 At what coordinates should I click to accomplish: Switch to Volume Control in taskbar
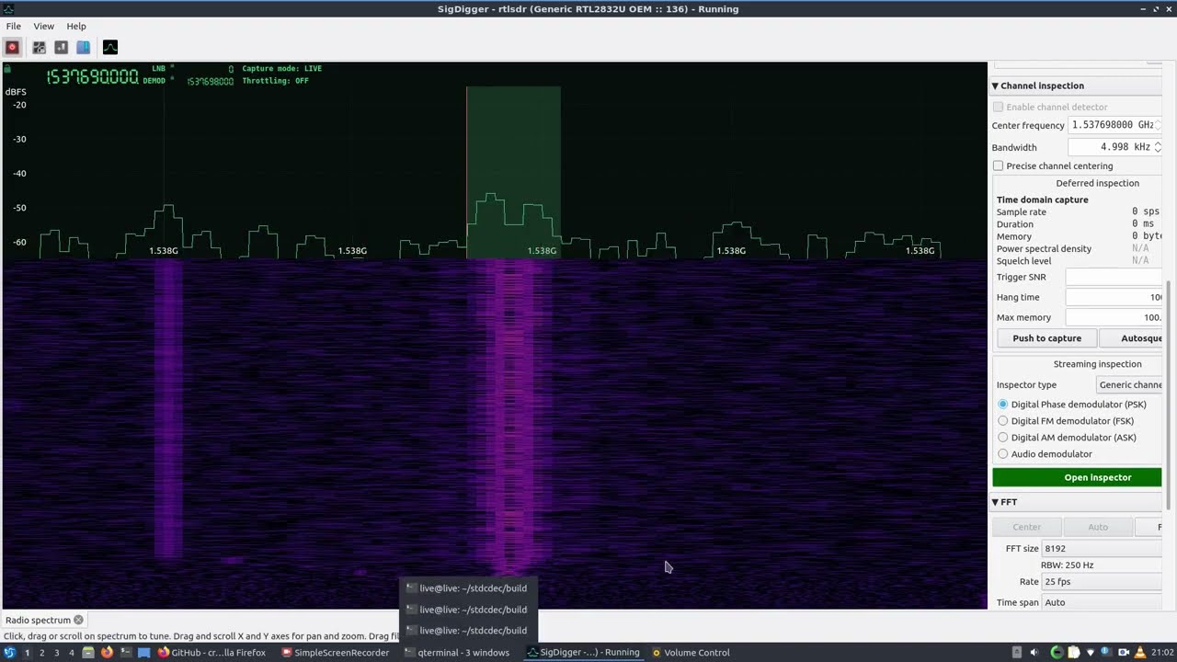691,653
